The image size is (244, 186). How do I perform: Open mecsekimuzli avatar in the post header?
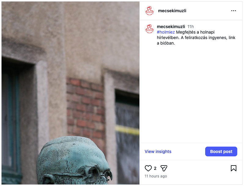[x=150, y=11]
